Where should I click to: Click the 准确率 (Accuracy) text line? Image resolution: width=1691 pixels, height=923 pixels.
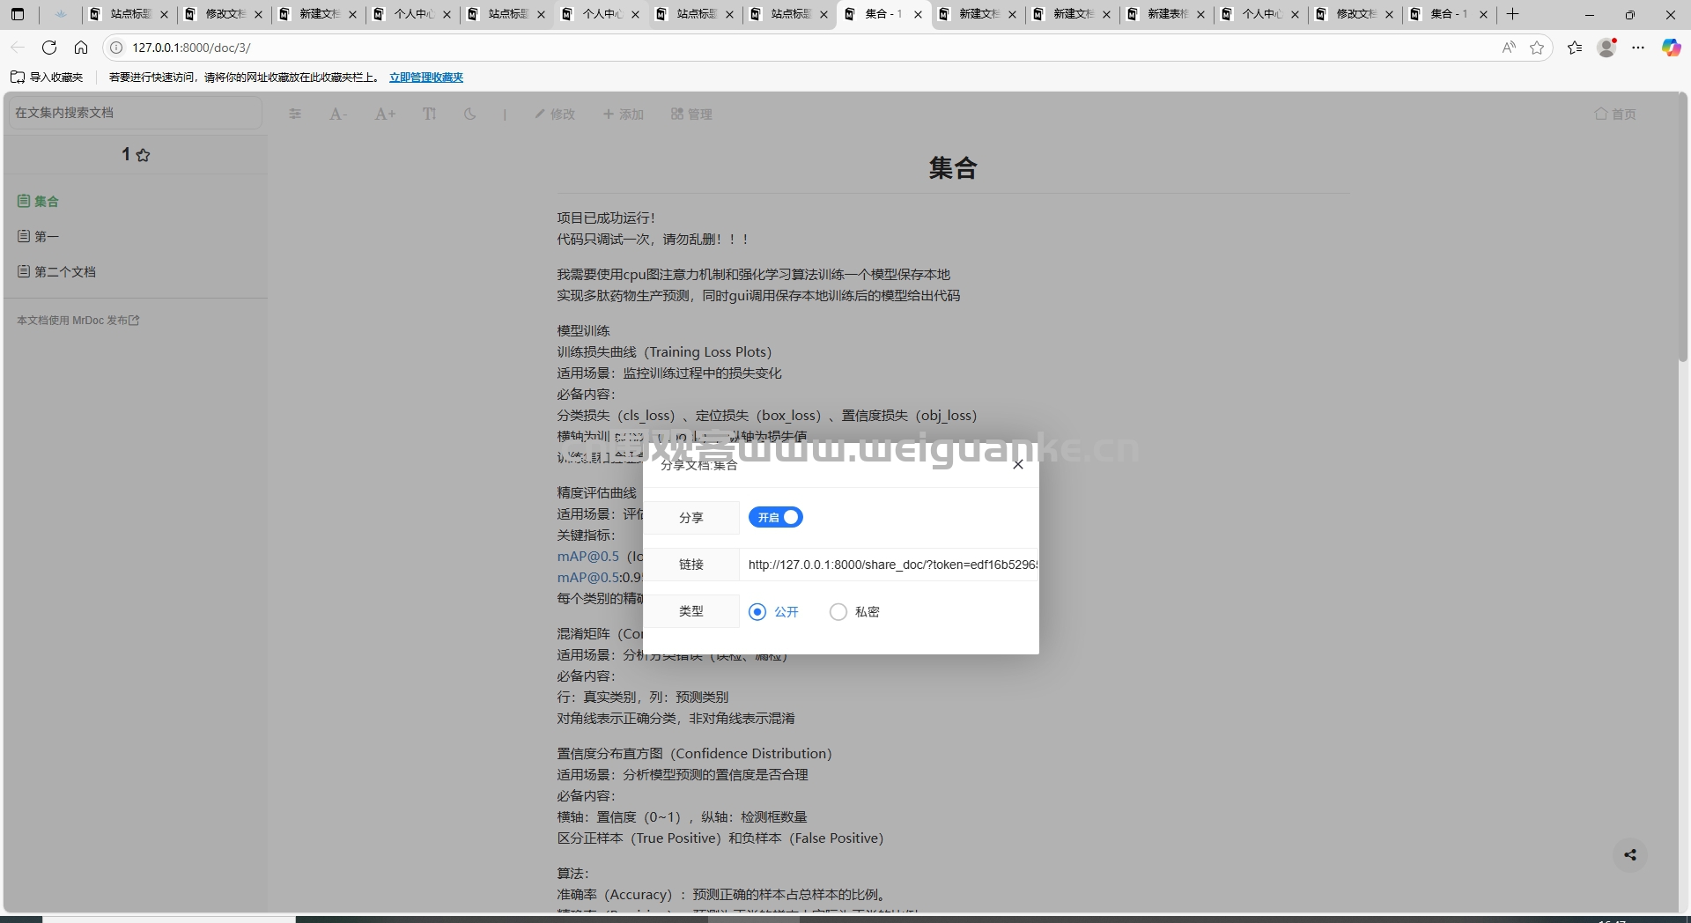(x=720, y=894)
